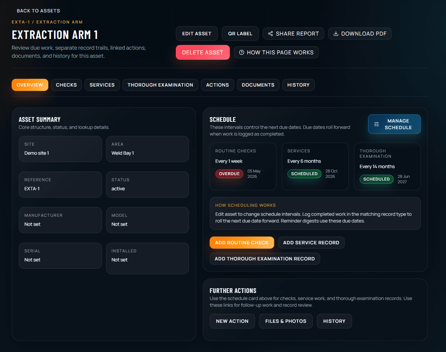Switch to the History tab
This screenshot has width=446, height=352.
(298, 85)
